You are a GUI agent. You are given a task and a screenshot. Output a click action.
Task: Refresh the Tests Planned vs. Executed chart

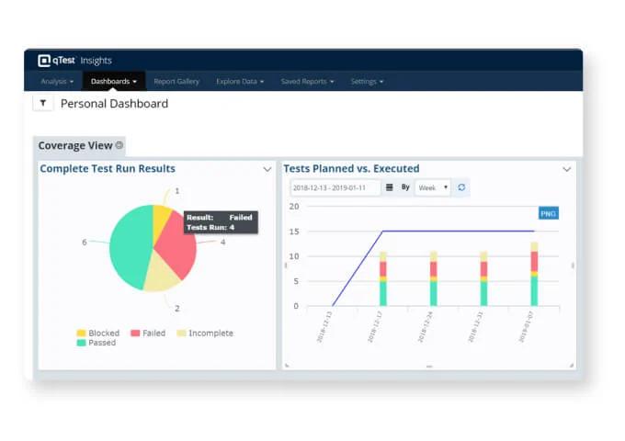[461, 187]
